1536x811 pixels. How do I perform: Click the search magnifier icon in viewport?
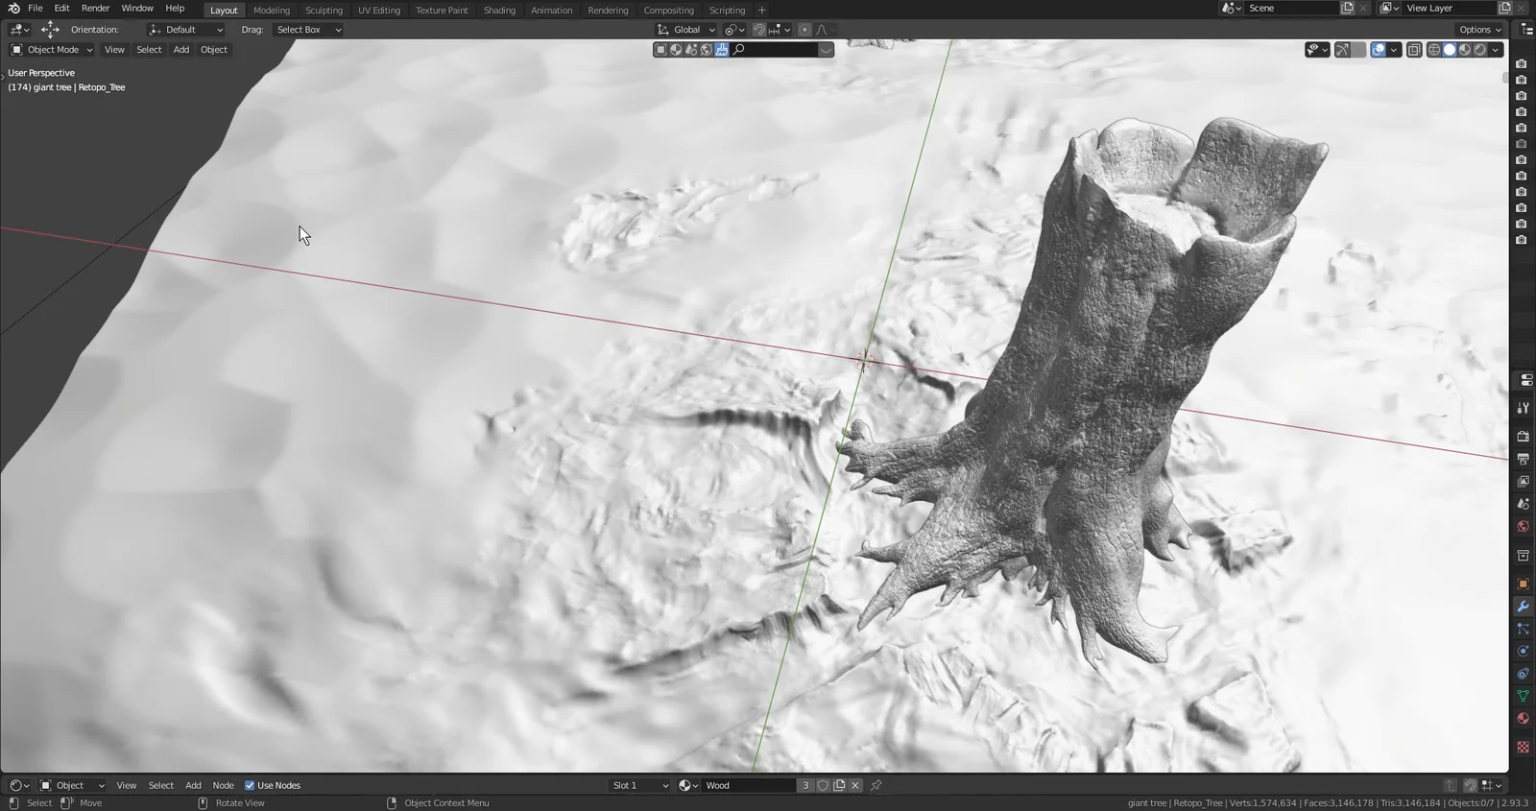(x=738, y=50)
